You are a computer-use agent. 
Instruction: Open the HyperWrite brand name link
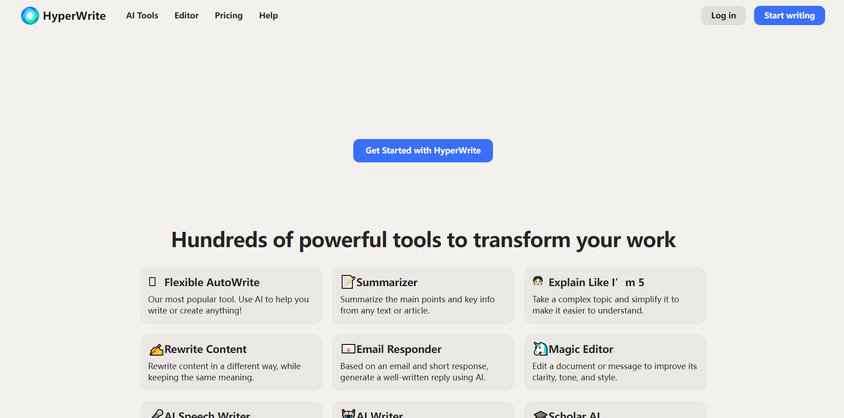[74, 16]
